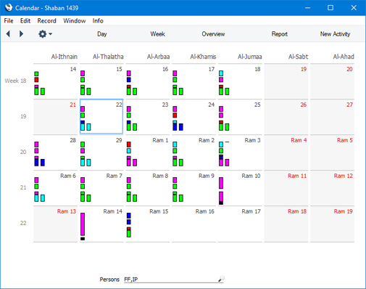This screenshot has width=366, height=289.
Task: Open the Edit menu
Action: coord(25,21)
